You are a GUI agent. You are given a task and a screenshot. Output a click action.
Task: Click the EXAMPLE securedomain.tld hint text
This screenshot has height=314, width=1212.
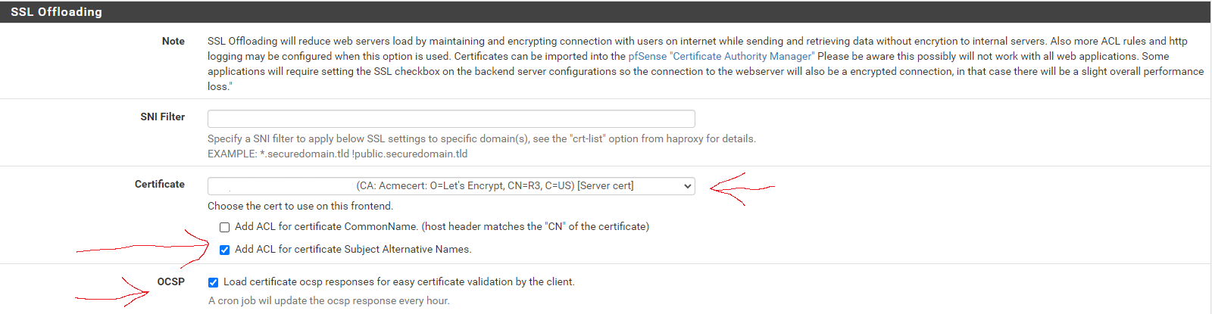click(x=337, y=154)
